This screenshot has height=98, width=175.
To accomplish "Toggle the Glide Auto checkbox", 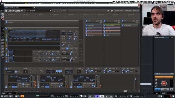I will tap(16, 72).
